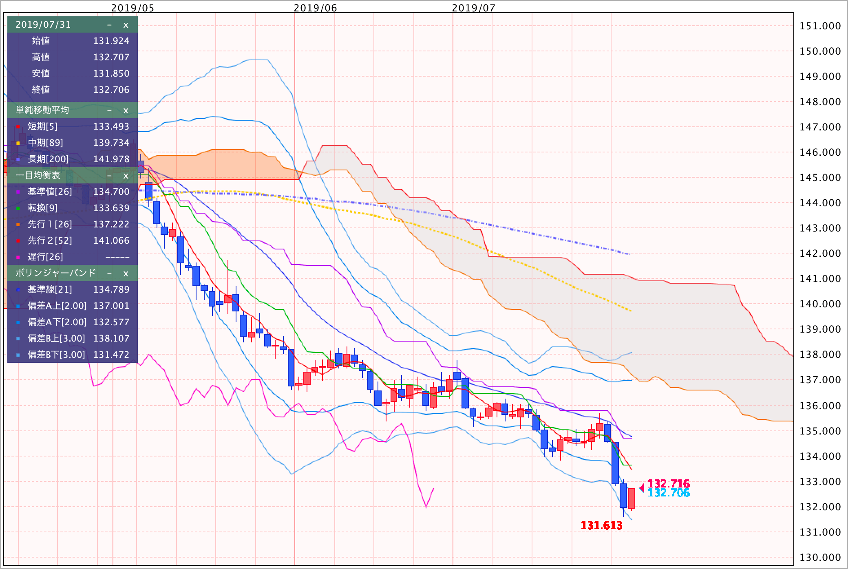Select the 高値 132.707 row
848x569 pixels.
tap(73, 57)
